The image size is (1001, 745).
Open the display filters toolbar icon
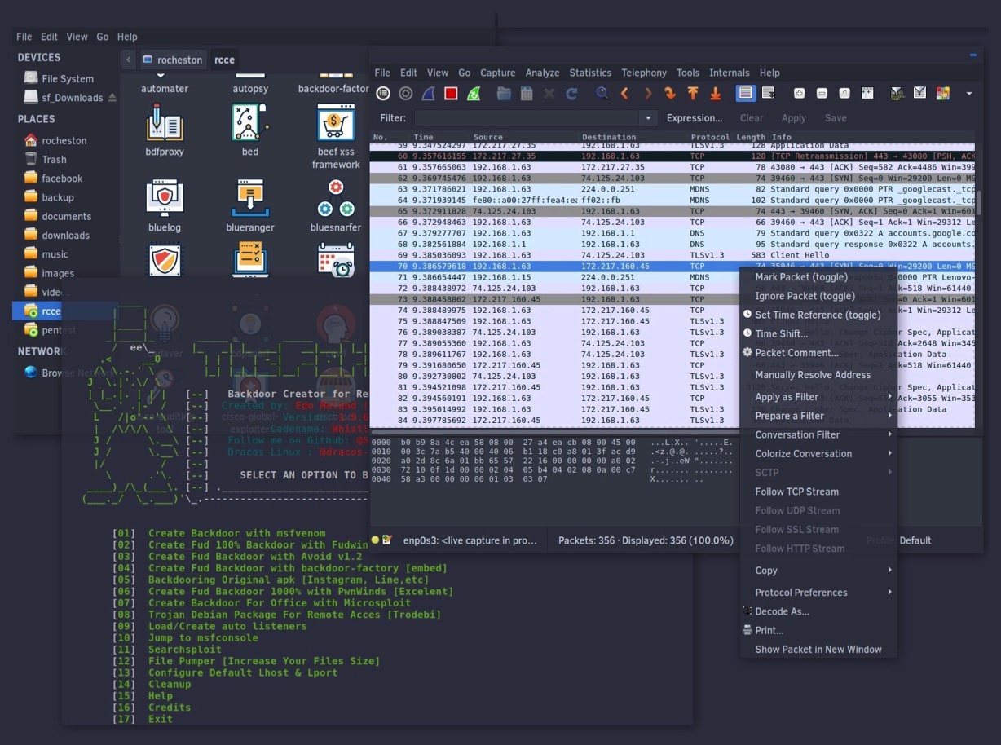920,94
